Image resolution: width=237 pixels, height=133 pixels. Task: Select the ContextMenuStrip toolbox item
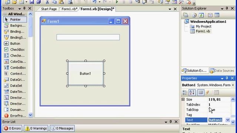tap(15, 74)
